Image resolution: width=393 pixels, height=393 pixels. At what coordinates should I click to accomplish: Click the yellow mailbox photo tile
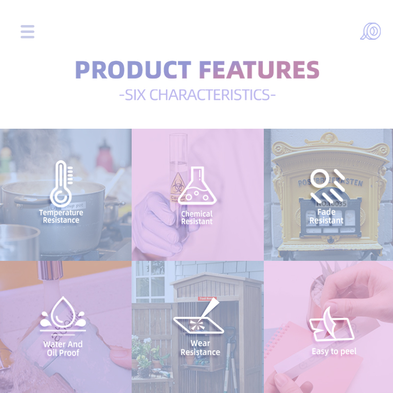coord(328,195)
